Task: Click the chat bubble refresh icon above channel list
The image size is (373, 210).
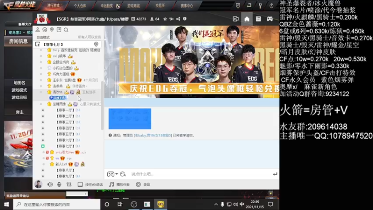Action: (x=45, y=29)
